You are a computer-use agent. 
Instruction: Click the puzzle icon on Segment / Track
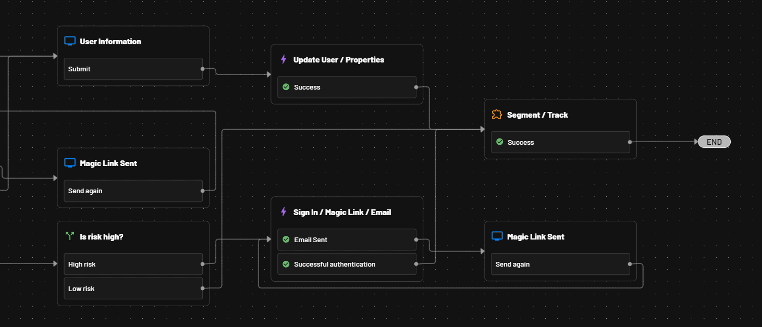(x=497, y=115)
